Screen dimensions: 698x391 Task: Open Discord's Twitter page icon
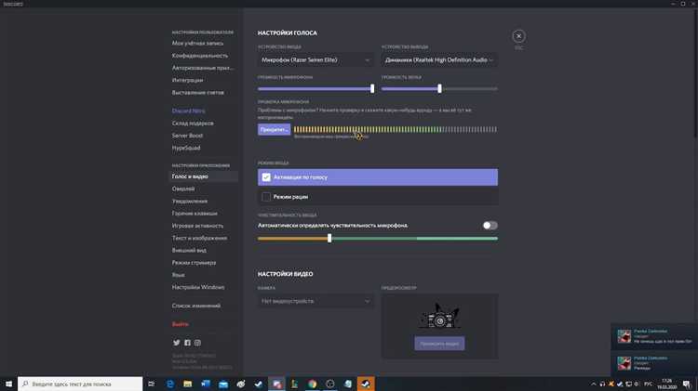tap(177, 343)
